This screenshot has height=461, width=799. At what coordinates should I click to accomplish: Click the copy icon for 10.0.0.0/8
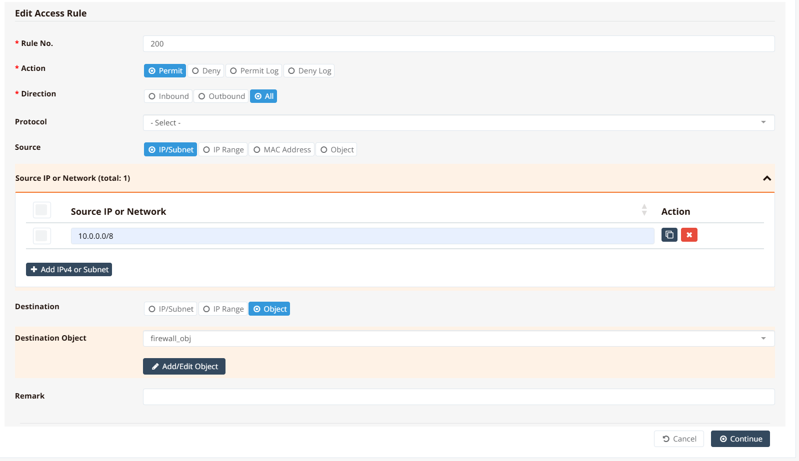669,235
